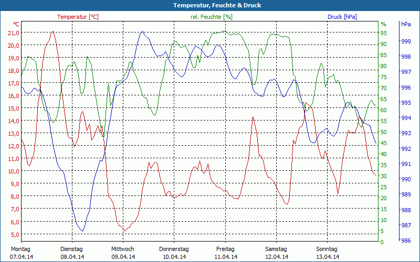Click the '7,0' temperature axis value
The width and height of the screenshot is (420, 262).
[x=15, y=209]
